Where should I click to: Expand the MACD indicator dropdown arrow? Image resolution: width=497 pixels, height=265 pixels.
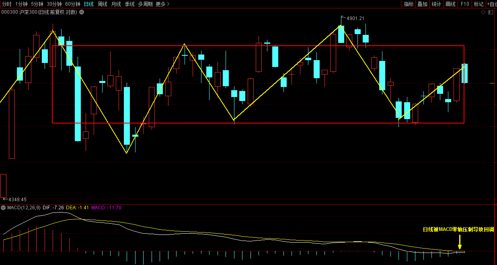coord(3,208)
